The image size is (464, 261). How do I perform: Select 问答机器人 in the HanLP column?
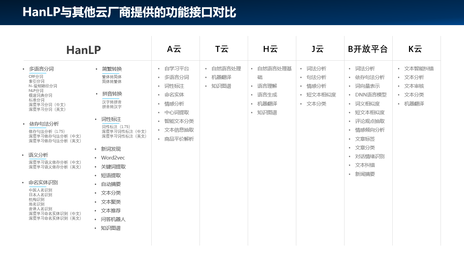(x=113, y=219)
